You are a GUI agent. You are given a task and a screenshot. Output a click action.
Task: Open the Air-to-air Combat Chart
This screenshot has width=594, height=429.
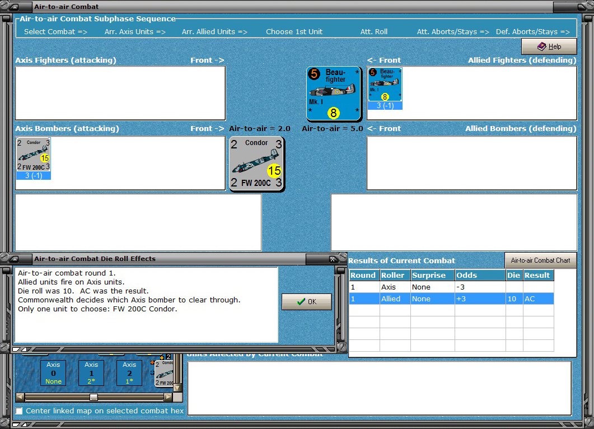tap(540, 260)
